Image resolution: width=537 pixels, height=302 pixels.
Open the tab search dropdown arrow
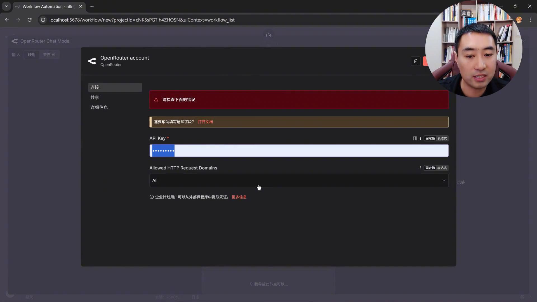(6, 6)
